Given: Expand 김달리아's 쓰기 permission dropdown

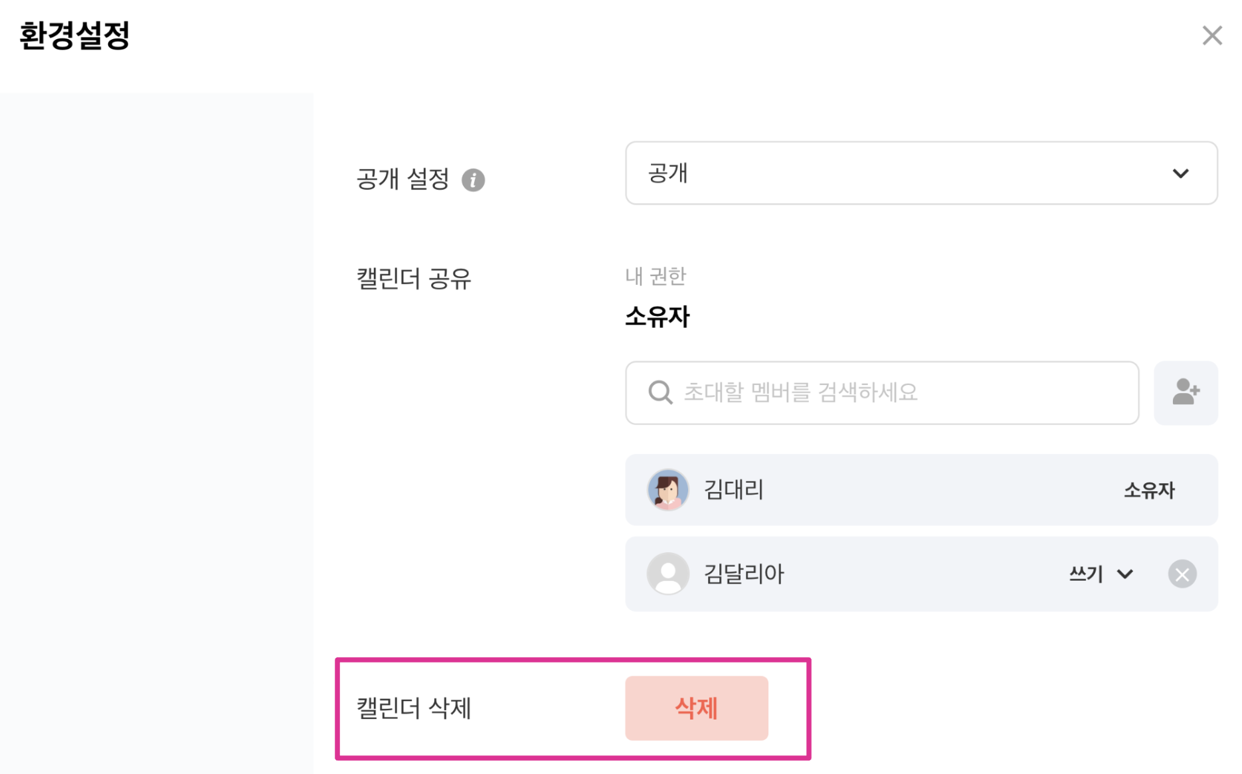Looking at the screenshot, I should click(1101, 574).
